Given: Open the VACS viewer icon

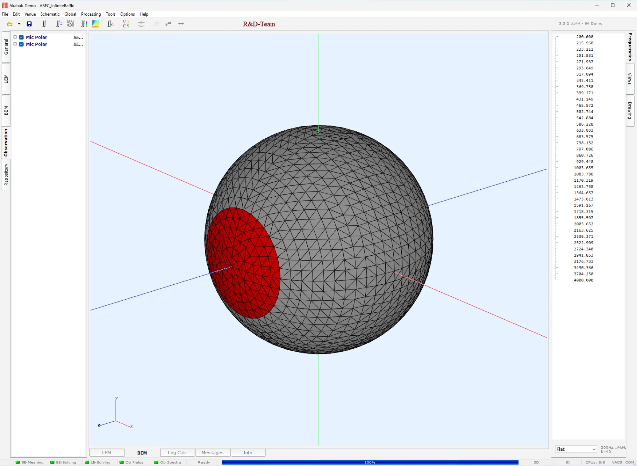Looking at the screenshot, I should coord(126,24).
